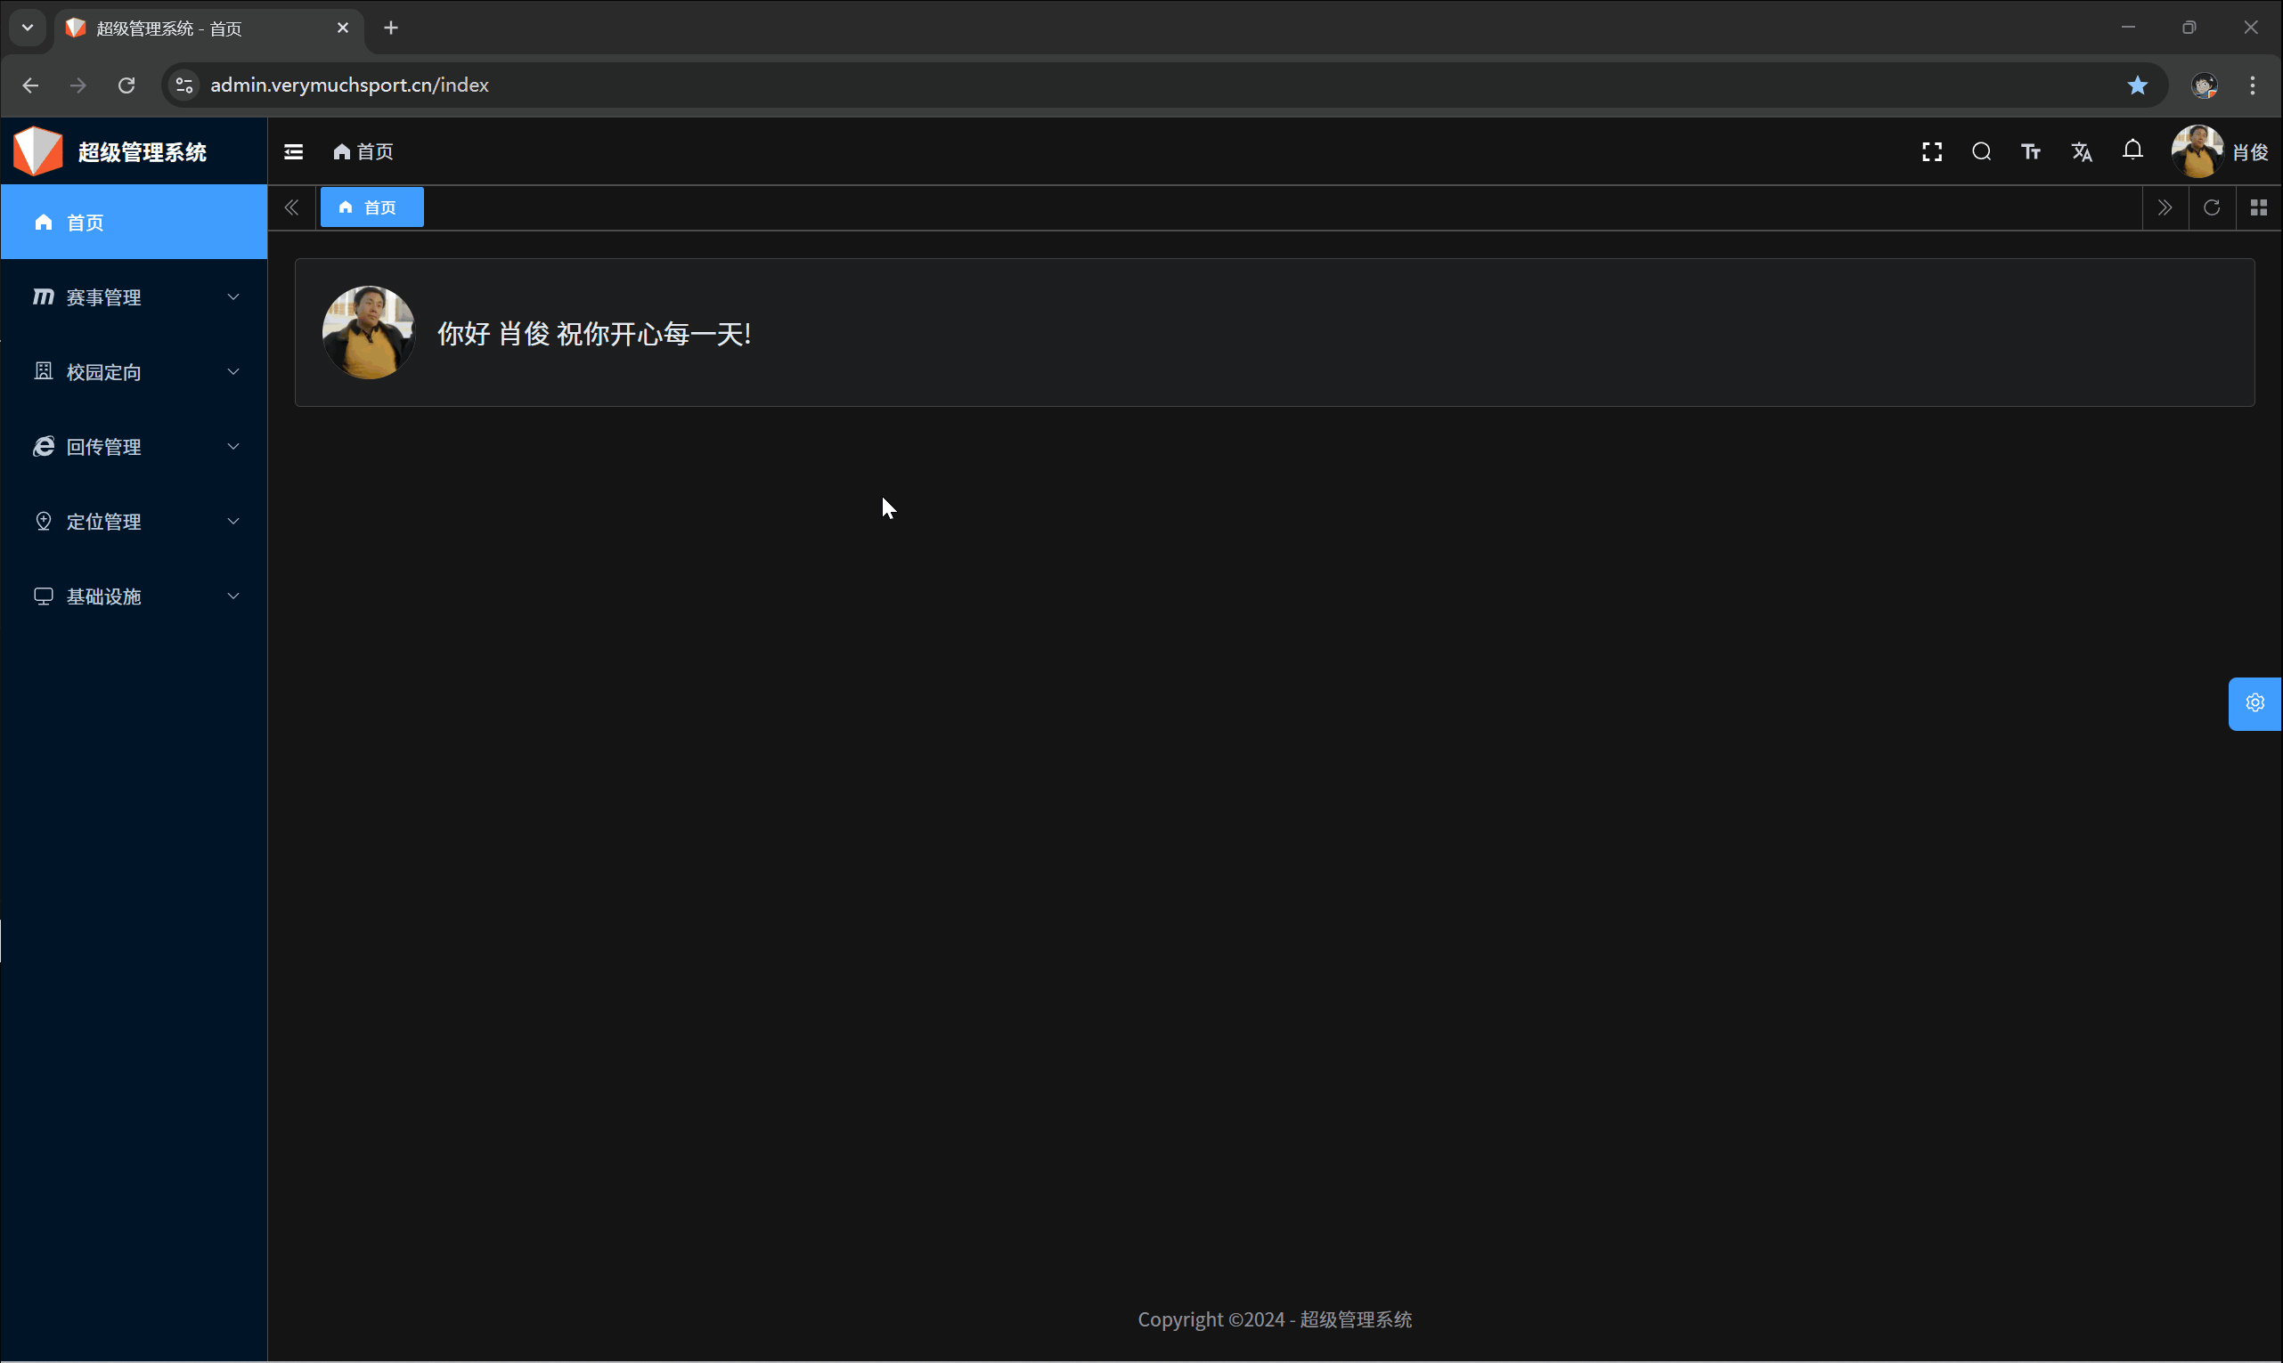Open the language translation switcher

coord(2081,151)
